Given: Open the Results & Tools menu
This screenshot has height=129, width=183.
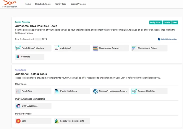Looking at the screenshot, I should (43, 4).
